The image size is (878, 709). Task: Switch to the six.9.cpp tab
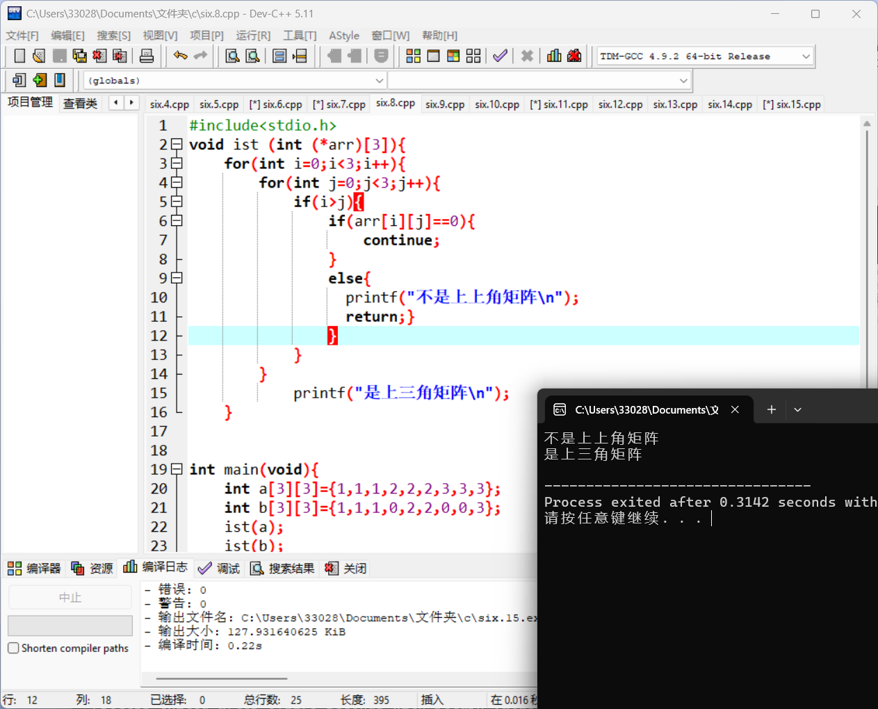pyautogui.click(x=445, y=104)
